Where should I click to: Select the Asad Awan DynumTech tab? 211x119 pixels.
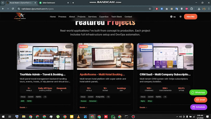pyautogui.click(x=21, y=3)
